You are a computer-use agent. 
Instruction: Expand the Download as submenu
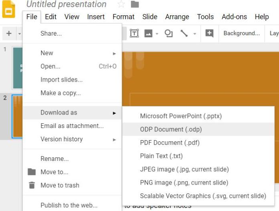click(x=72, y=113)
